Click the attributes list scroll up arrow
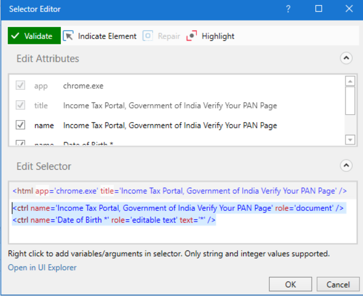Viewport: 363px width, 296px height. [350, 81]
